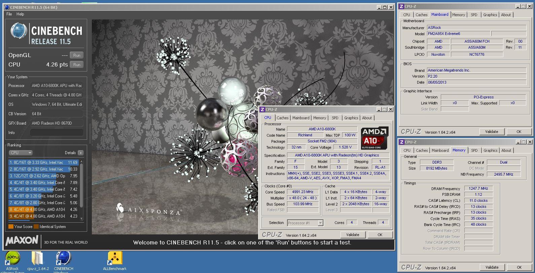Click OK in Memory CPU-Z window
The height and width of the screenshot is (273, 535).
click(519, 267)
